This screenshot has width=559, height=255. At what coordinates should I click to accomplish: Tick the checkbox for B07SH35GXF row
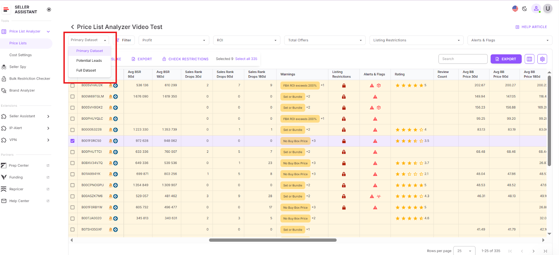pyautogui.click(x=73, y=230)
